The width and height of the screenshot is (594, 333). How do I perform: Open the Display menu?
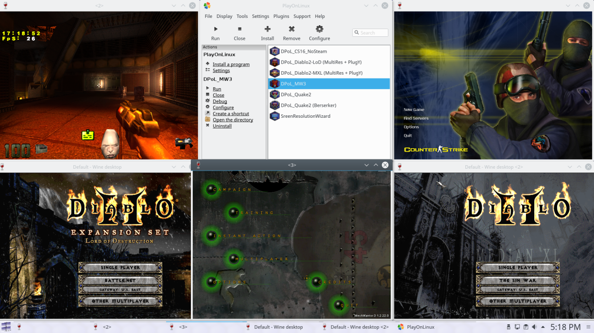[x=224, y=16]
